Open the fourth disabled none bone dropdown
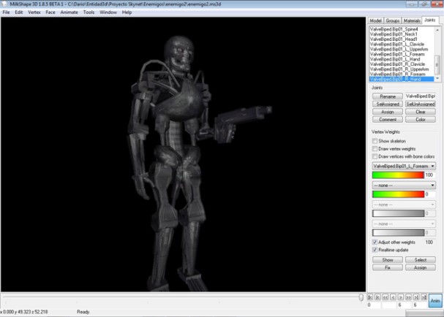Screen dimensions: 444x317 [404, 224]
